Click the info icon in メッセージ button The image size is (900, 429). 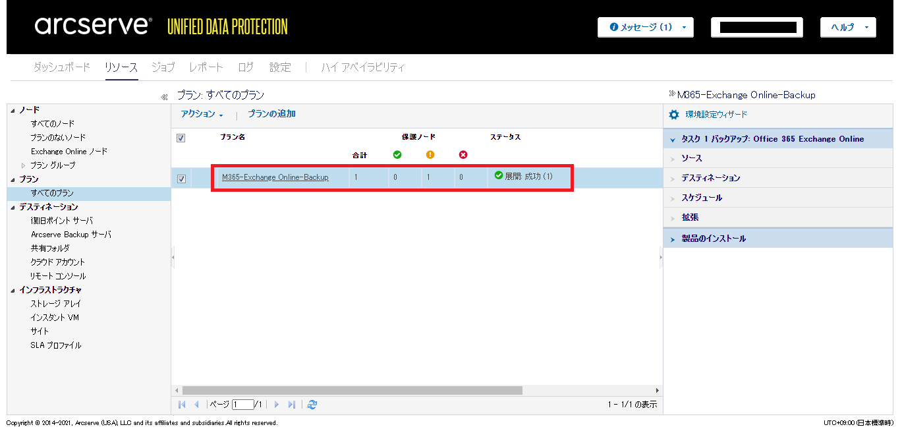[614, 27]
